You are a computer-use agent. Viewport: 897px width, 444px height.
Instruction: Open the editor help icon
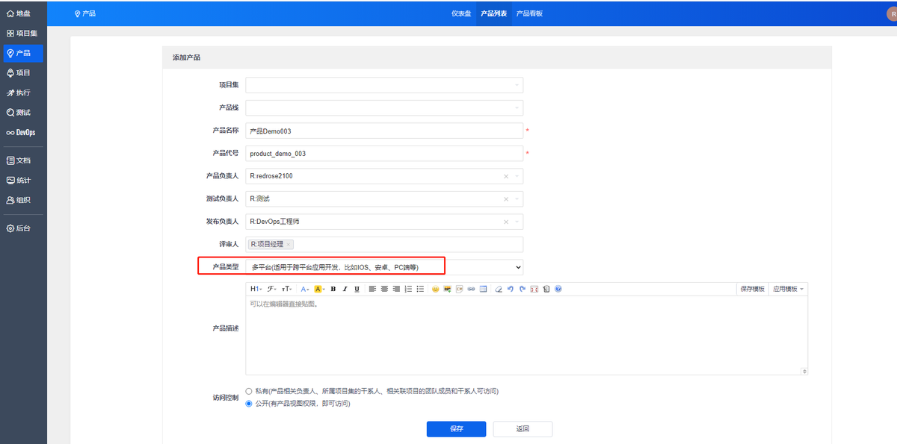point(558,289)
